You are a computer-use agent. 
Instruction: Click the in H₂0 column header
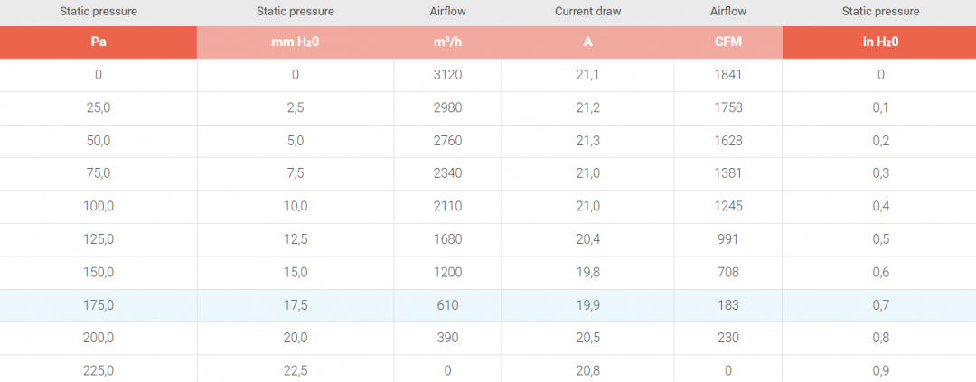[x=880, y=42]
